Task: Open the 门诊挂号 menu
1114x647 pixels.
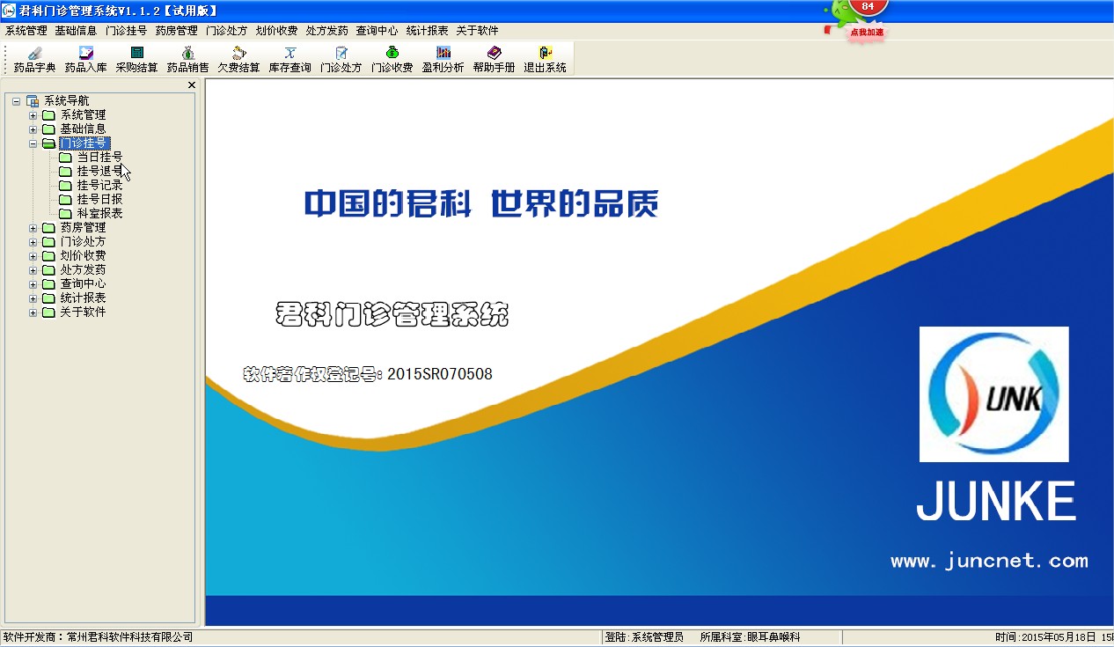Action: tap(126, 31)
